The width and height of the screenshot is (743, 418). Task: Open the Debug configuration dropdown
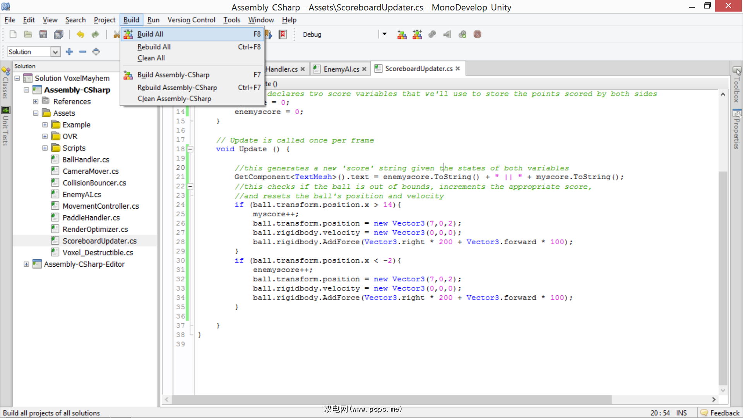[384, 34]
